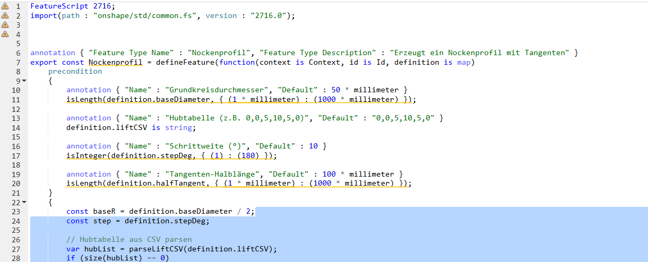Click the Default value 50 in line 10

coord(335,90)
